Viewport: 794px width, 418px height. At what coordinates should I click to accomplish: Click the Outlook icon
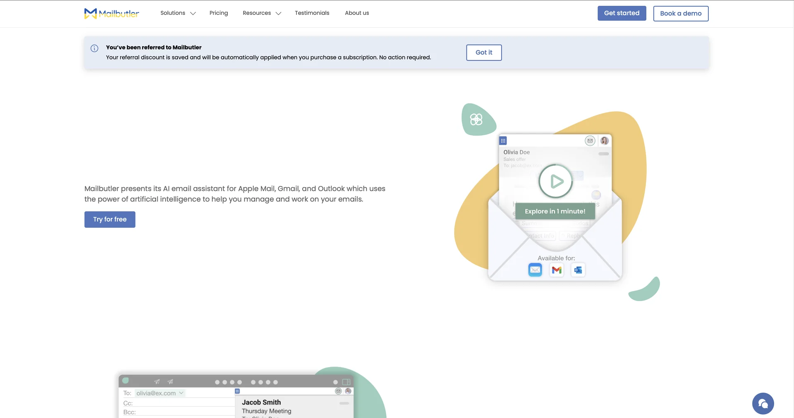coord(578,270)
